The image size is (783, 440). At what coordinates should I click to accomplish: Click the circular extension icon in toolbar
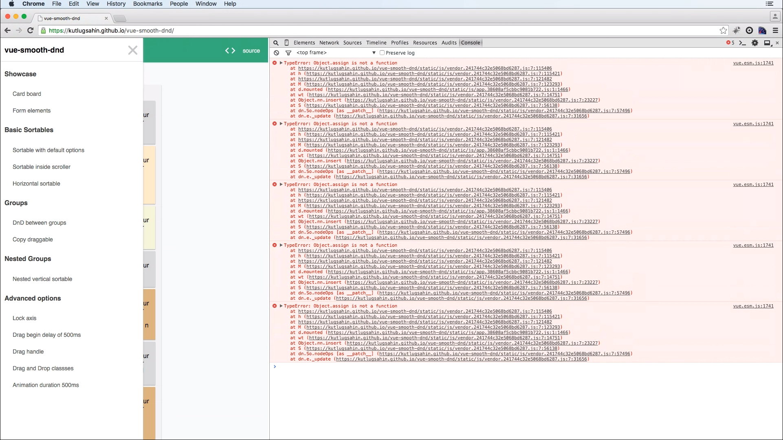749,31
